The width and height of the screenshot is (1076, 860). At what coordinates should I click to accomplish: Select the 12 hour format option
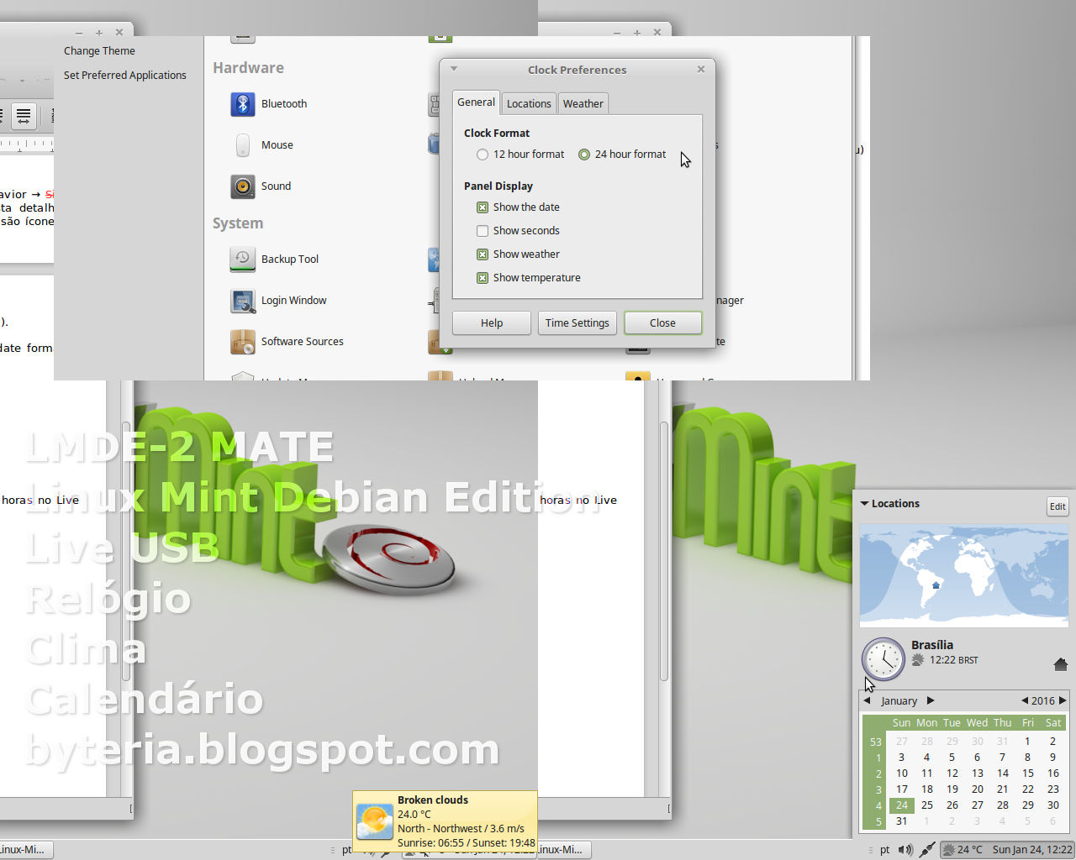483,155
